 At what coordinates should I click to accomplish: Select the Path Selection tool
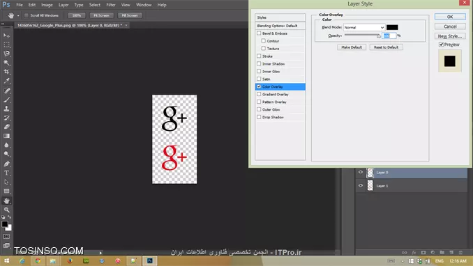(6, 182)
